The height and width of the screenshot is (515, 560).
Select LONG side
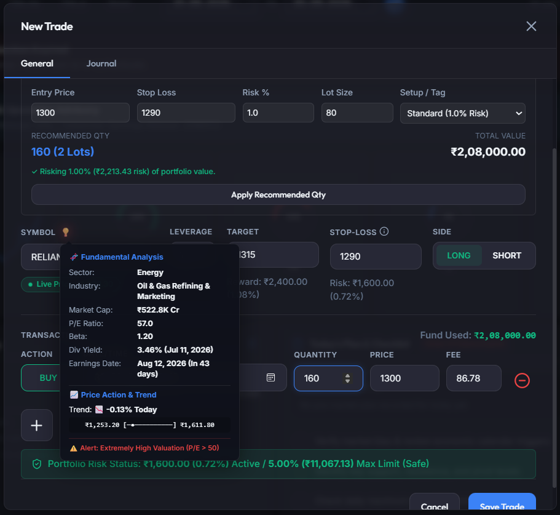[459, 255]
